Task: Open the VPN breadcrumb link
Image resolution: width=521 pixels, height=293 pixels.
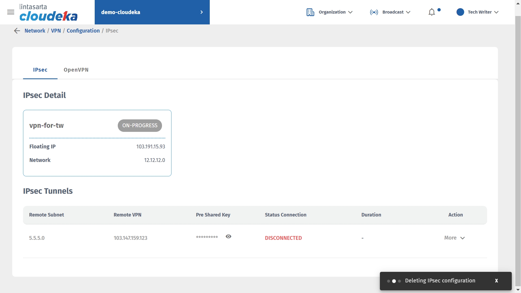Action: (56, 31)
